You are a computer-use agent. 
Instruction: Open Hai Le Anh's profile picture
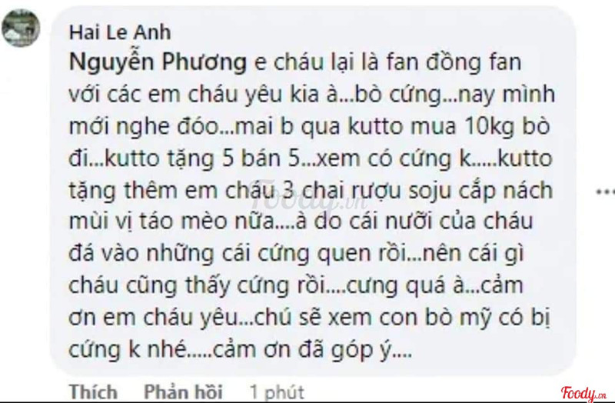click(21, 28)
